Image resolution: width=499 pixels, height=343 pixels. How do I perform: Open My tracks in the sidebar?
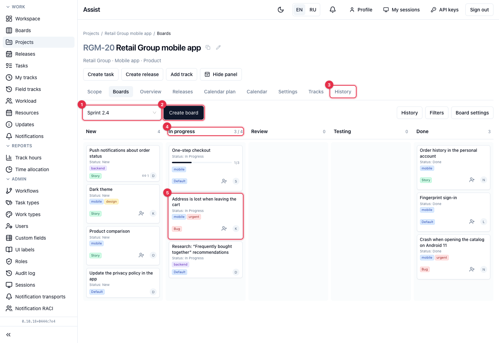coord(38,77)
